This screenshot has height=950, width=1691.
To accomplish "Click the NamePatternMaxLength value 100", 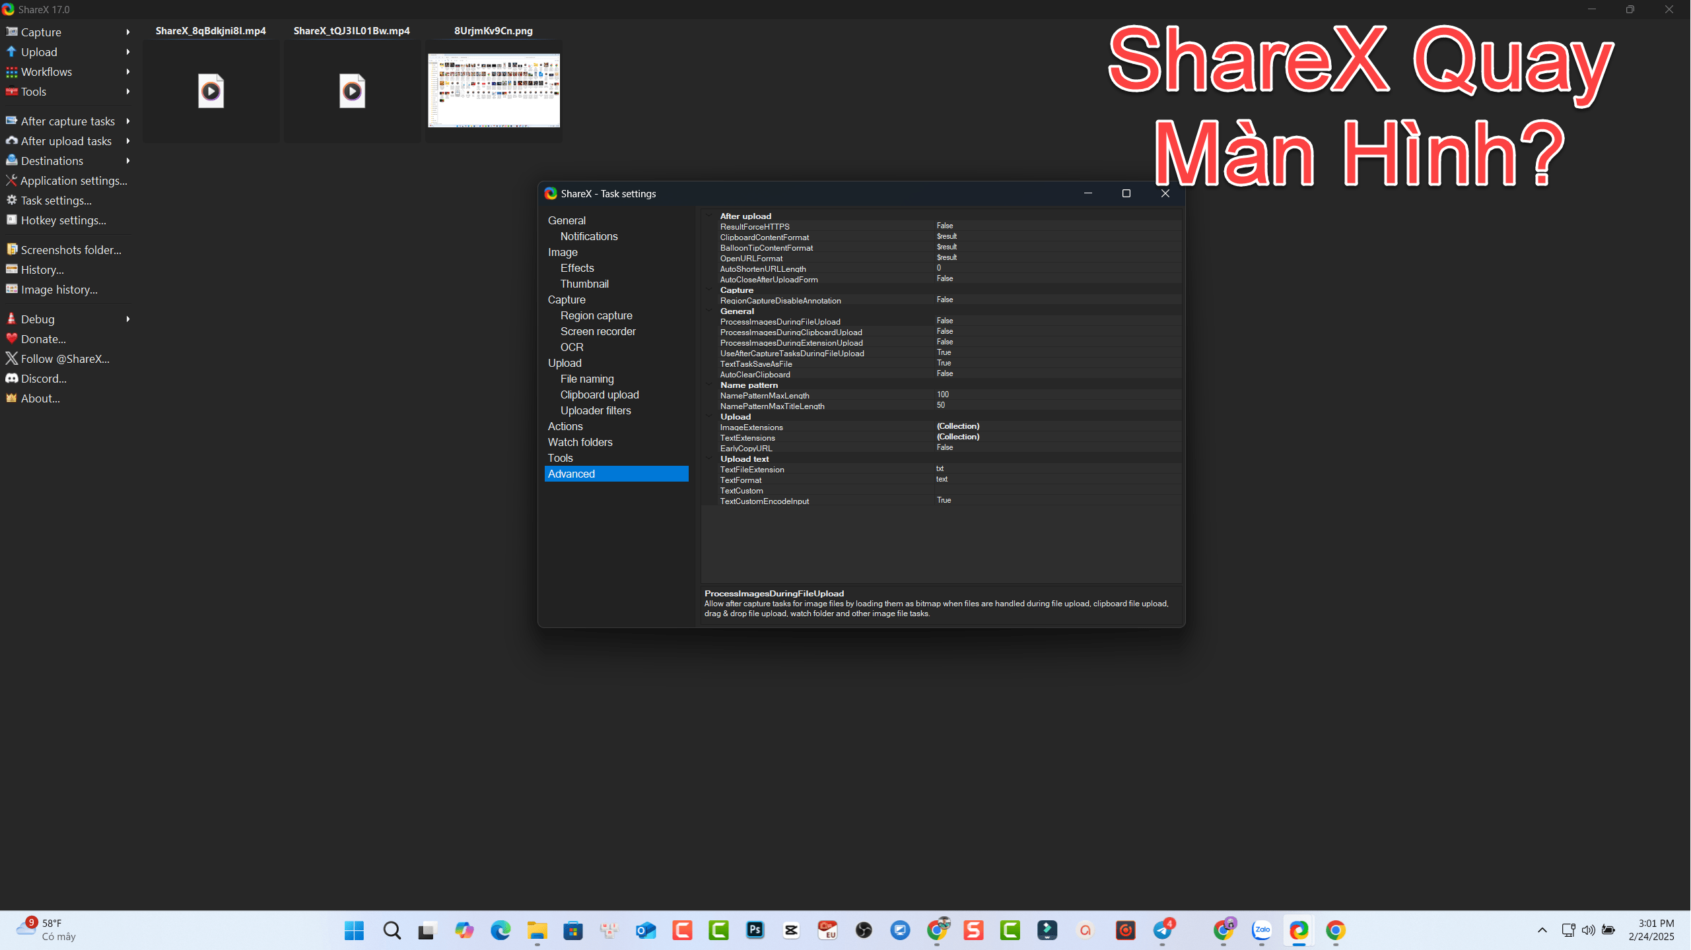I will (943, 395).
